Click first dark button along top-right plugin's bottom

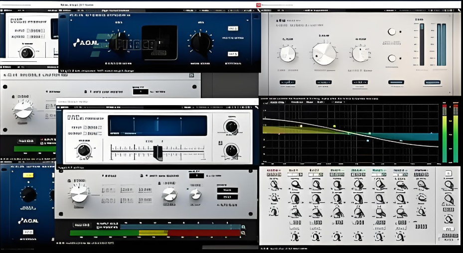click(287, 82)
